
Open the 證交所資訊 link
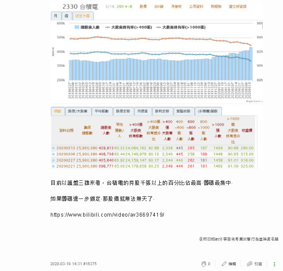point(237,7)
